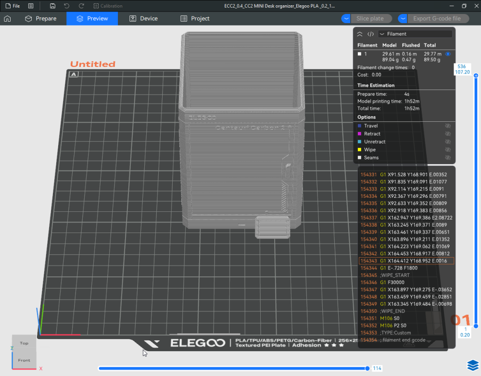This screenshot has width=481, height=376.
Task: Click the horizontal move slider handle
Action: (367, 368)
